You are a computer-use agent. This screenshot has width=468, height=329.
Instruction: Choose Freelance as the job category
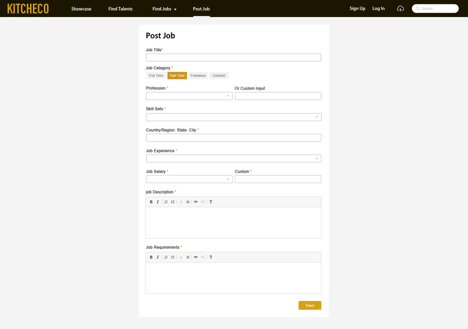[198, 76]
